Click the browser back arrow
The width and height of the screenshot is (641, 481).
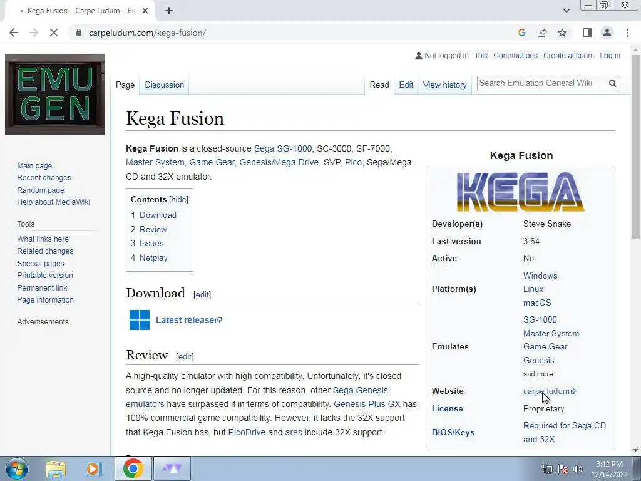(x=14, y=33)
